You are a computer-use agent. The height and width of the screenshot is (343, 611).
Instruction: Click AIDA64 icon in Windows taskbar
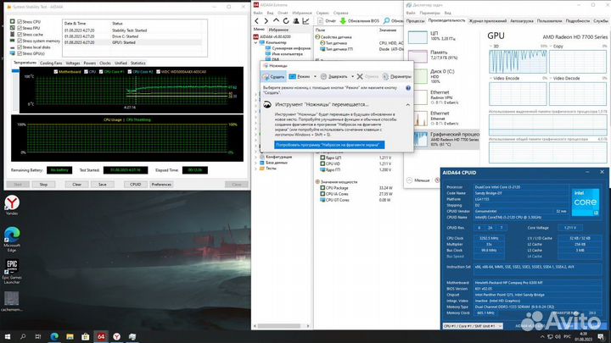(x=101, y=336)
